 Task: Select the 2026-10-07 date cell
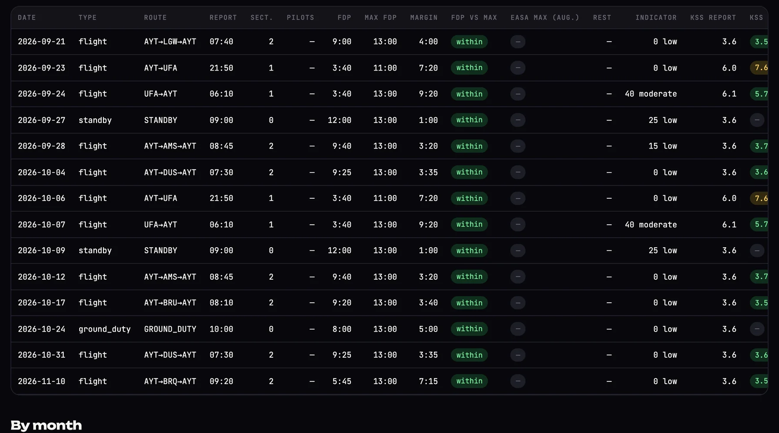point(42,225)
